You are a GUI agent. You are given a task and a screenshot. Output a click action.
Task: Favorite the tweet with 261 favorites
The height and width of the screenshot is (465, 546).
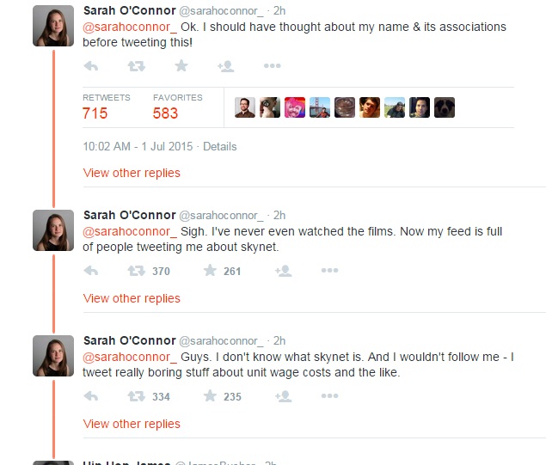211,271
